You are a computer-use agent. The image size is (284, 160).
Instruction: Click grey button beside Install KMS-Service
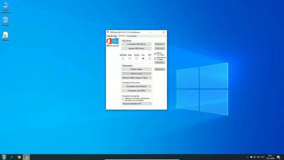click(160, 44)
